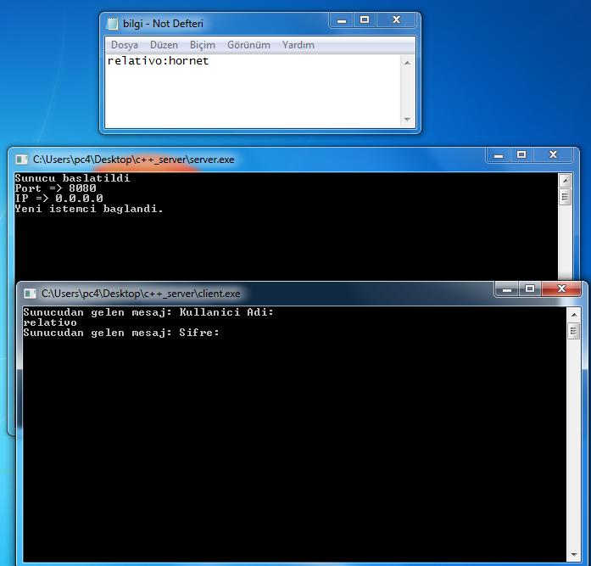Image resolution: width=591 pixels, height=566 pixels.
Task: Click the 'Sunucu baslatildi' line in server console
Action: click(x=72, y=178)
